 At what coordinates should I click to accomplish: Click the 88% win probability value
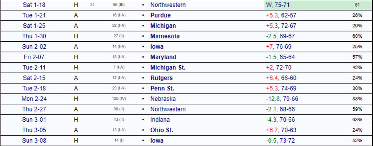[x=357, y=99]
